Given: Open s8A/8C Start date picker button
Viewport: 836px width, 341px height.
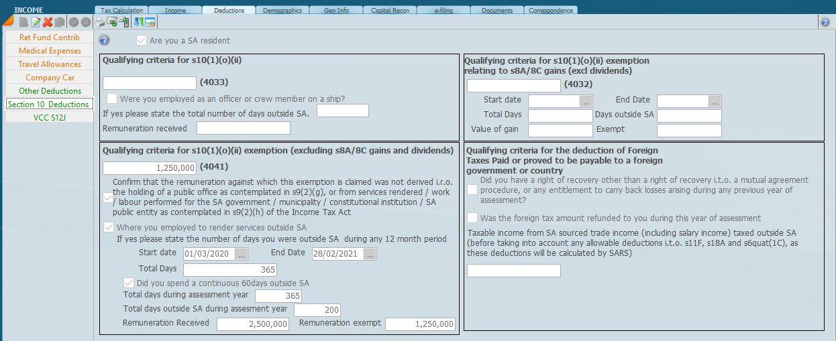Looking at the screenshot, I should [x=586, y=101].
